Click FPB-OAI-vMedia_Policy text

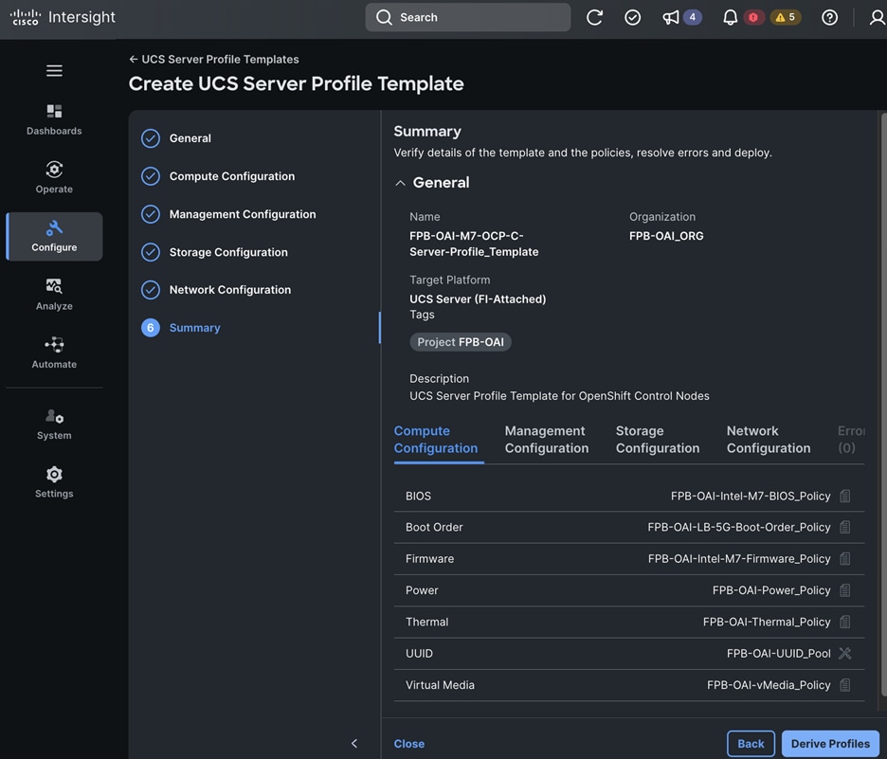coord(769,685)
